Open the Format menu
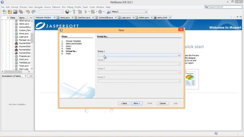Image resolution: width=244 pixels, height=137 pixels. [x=14, y=7]
